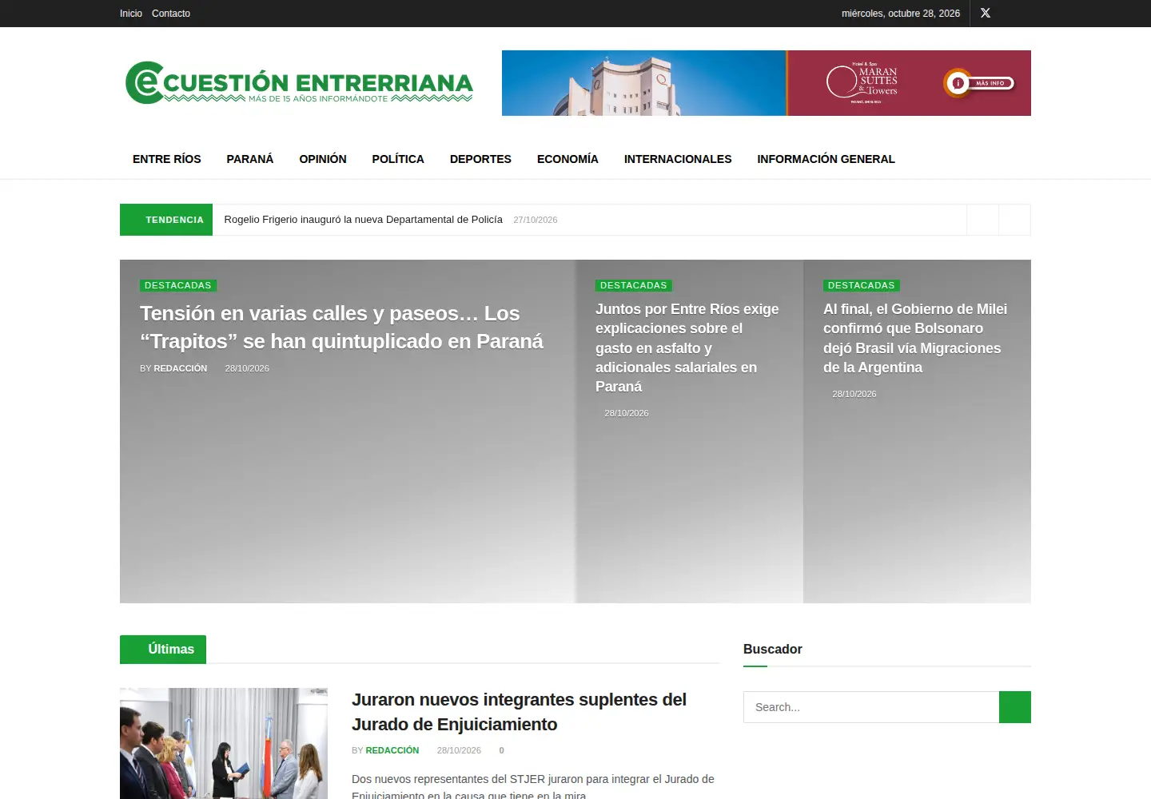Select the Últimas section tab
1151x799 pixels.
pyautogui.click(x=163, y=650)
